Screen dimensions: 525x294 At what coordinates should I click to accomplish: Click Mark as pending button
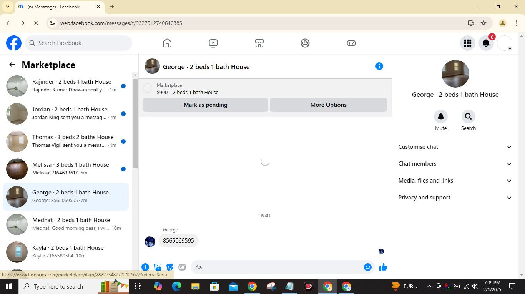click(x=206, y=105)
